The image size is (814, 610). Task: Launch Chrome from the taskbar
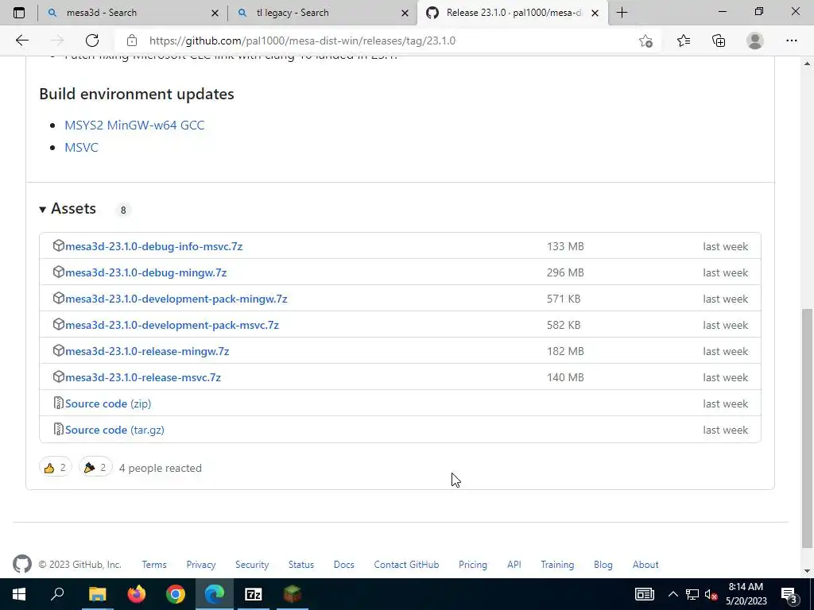point(176,594)
